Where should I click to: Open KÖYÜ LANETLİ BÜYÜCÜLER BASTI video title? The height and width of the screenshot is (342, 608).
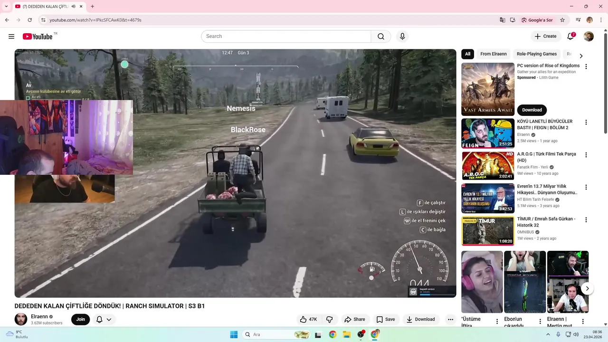pos(545,124)
